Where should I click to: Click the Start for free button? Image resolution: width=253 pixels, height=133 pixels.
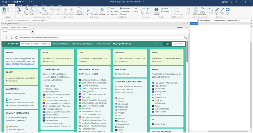click(178, 44)
